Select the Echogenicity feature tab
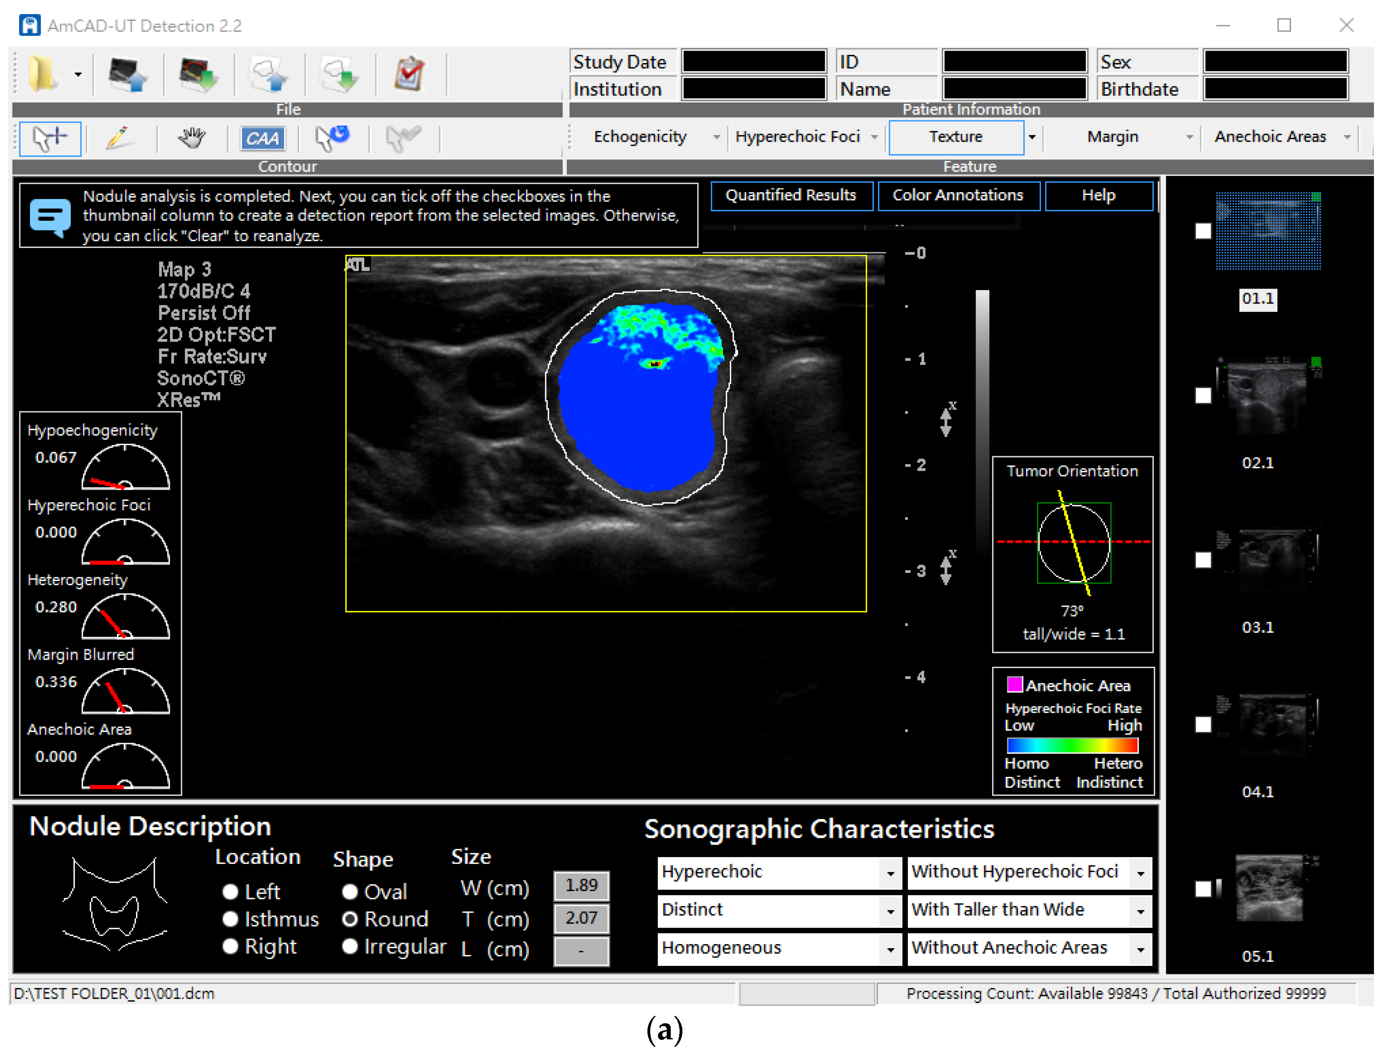Image resolution: width=1386 pixels, height=1059 pixels. 641,137
